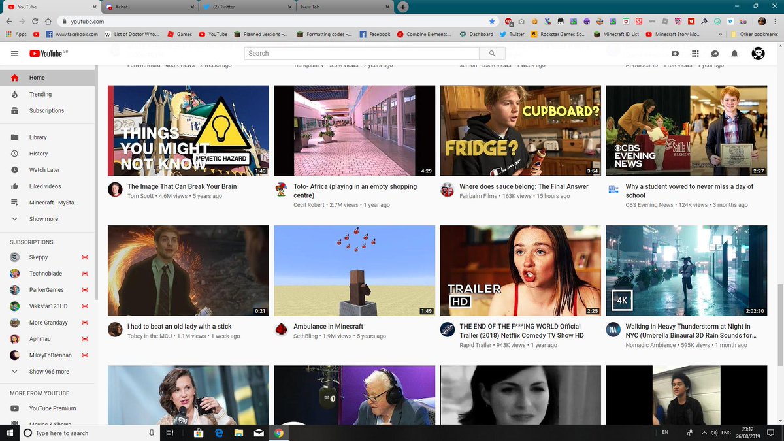Open the notifications bell
This screenshot has height=441, width=784.
point(734,54)
